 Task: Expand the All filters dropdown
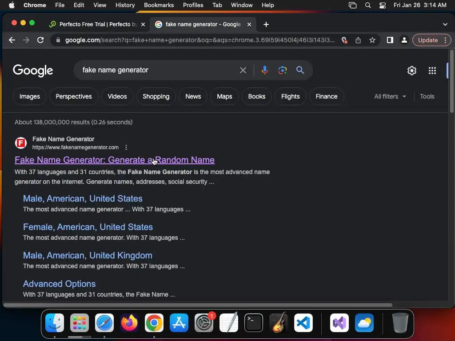coord(390,96)
